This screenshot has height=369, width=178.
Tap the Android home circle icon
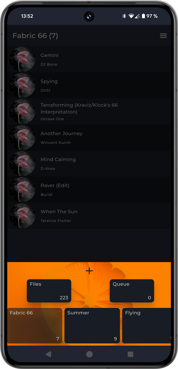coord(89,354)
